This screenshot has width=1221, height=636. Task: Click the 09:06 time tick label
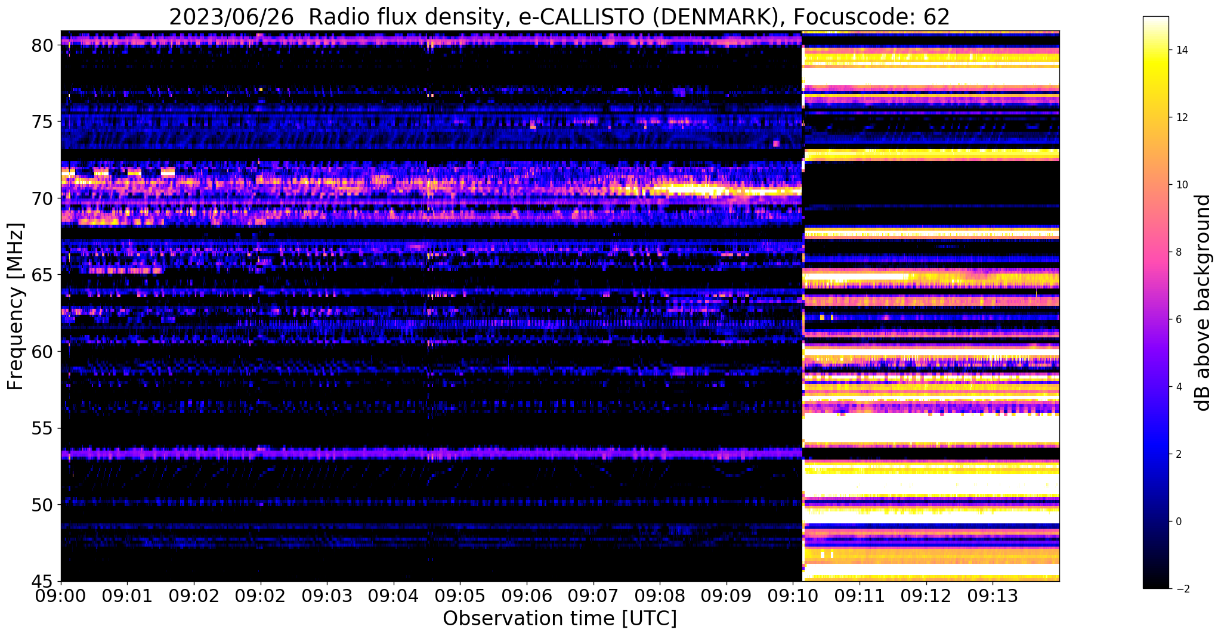click(x=527, y=595)
